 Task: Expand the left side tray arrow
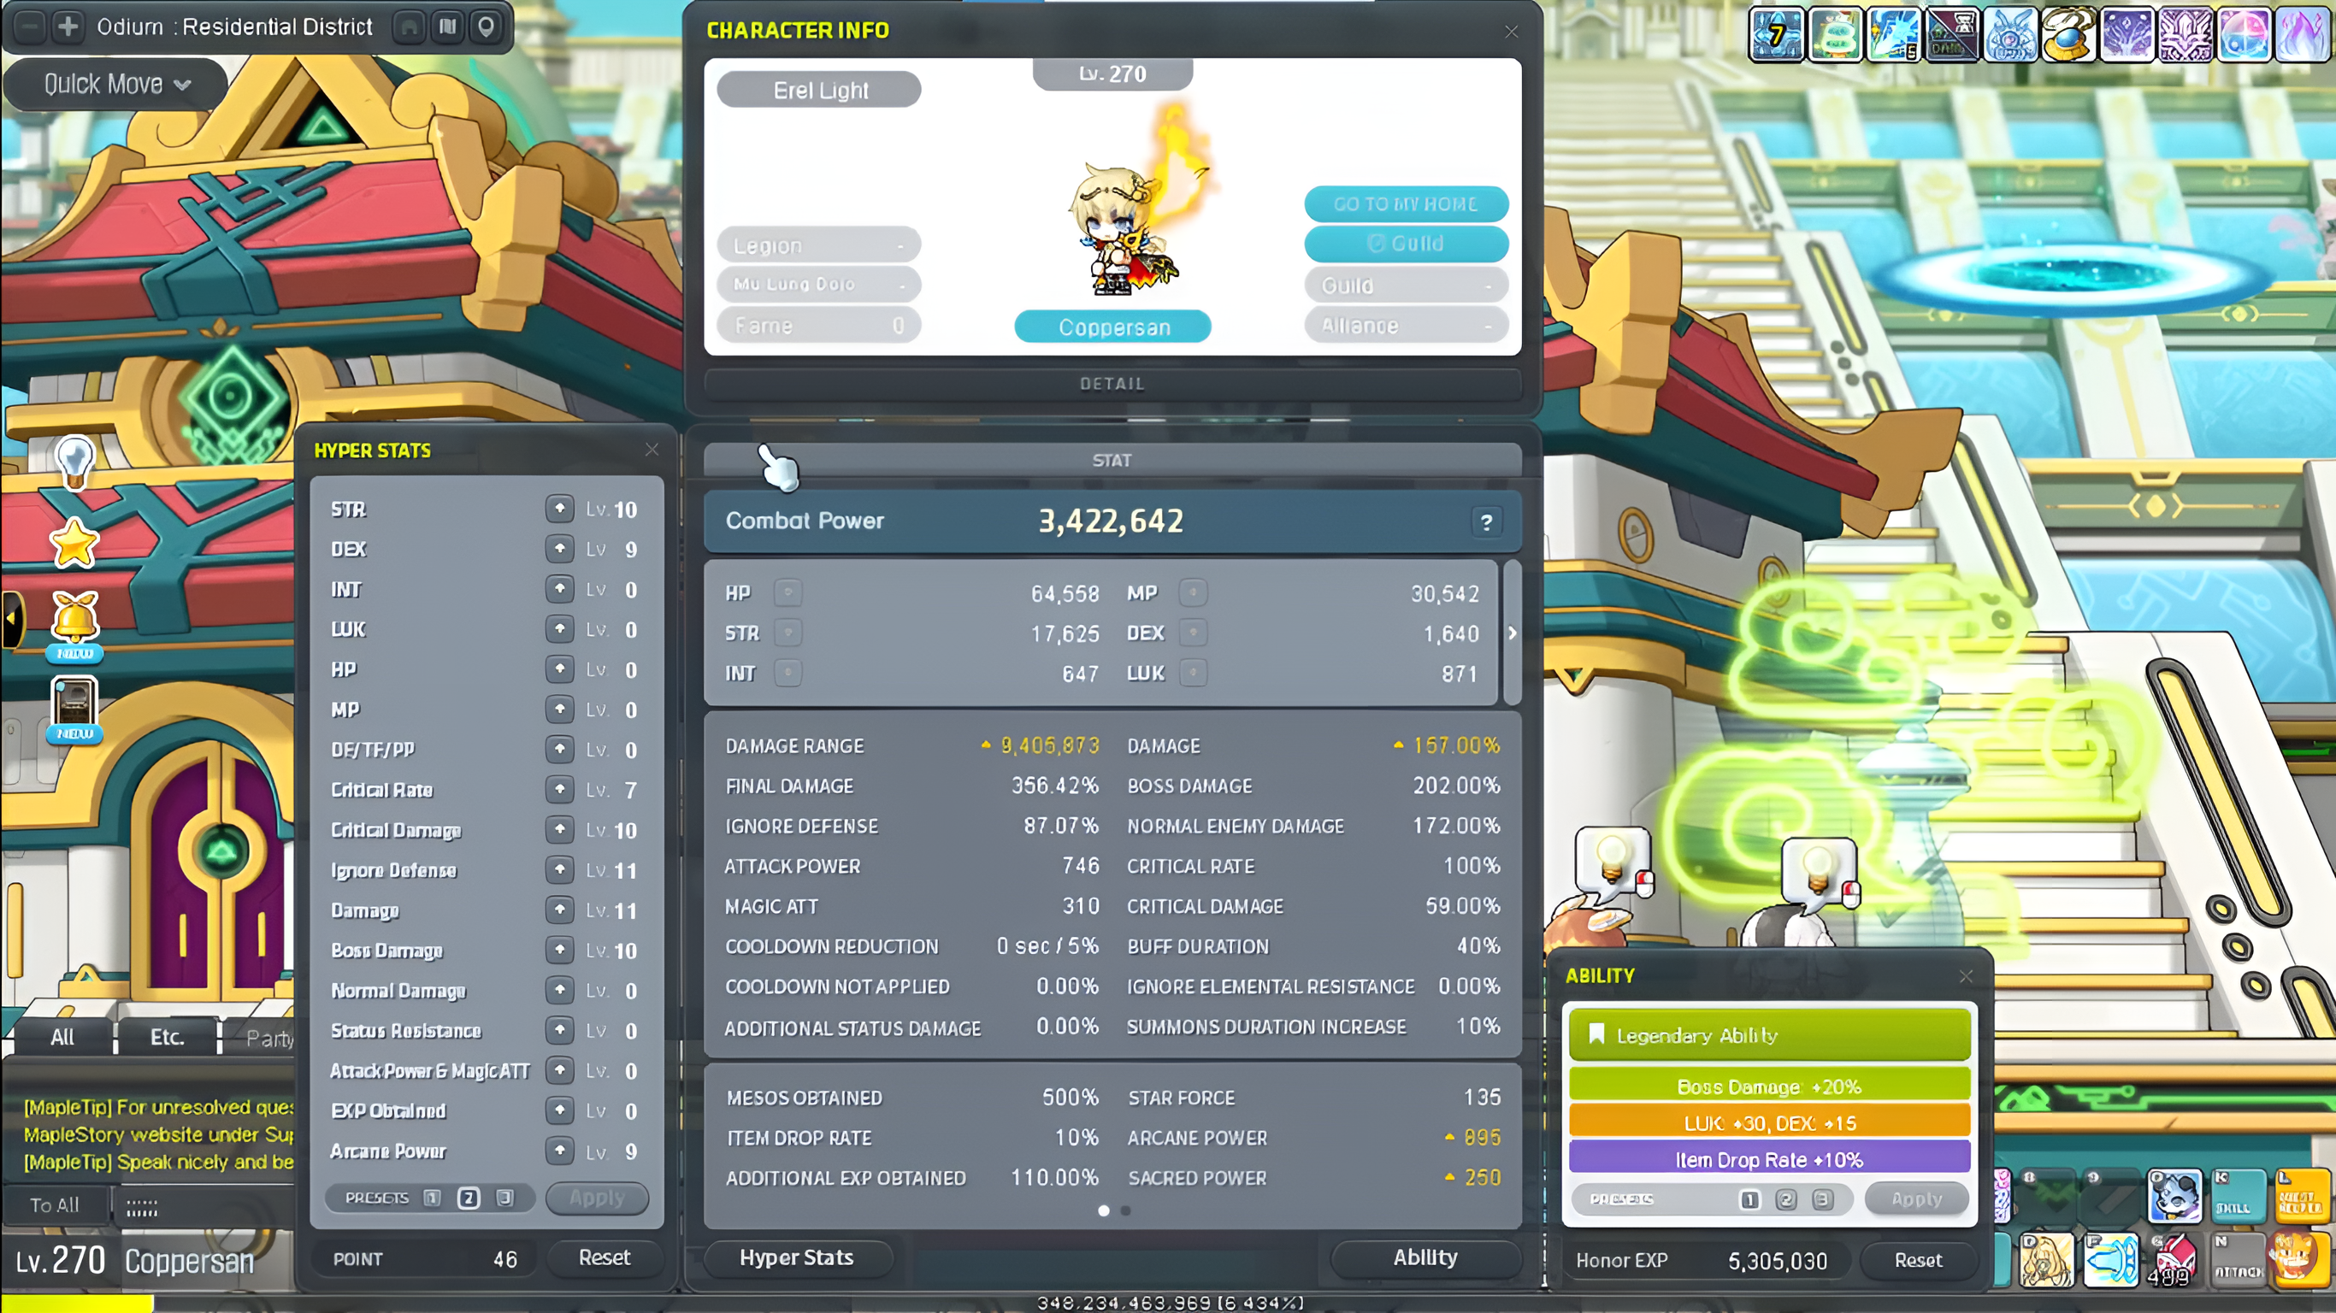tap(12, 618)
